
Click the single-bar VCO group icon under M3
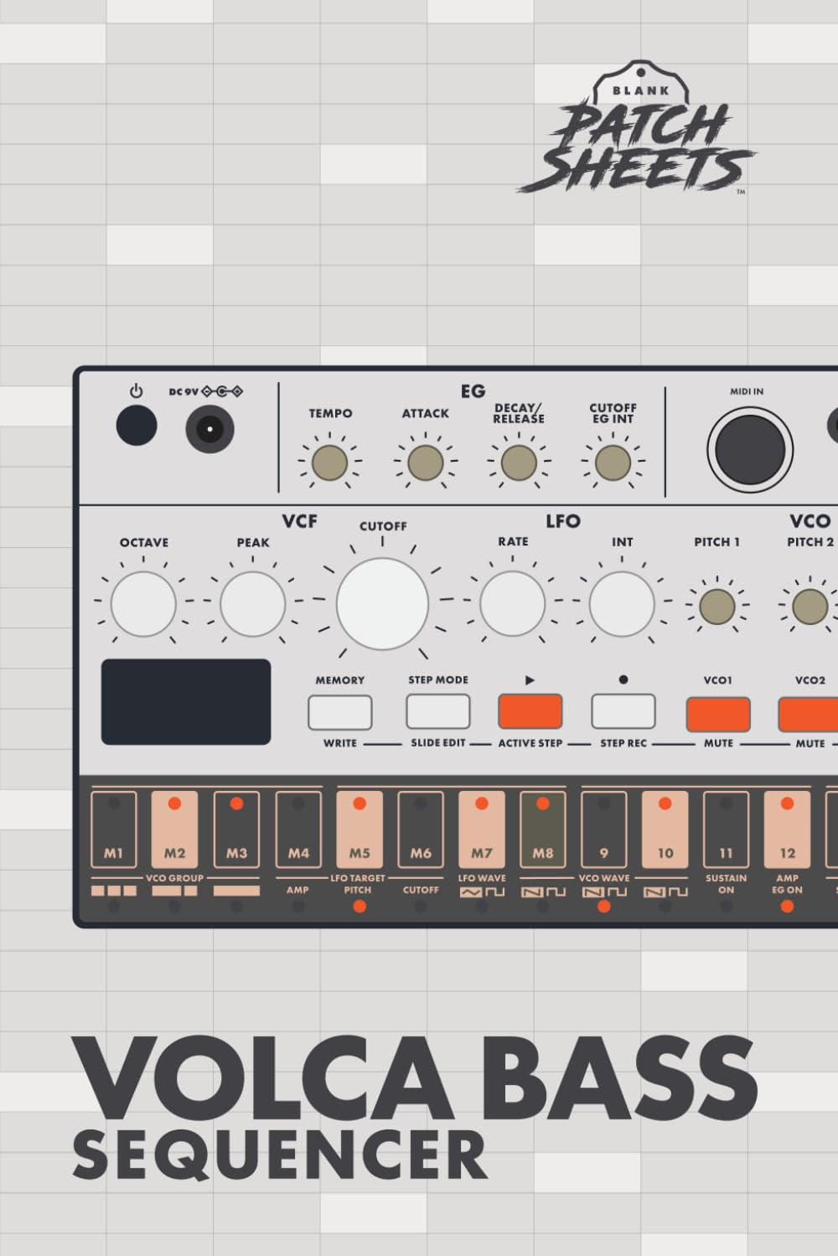click(x=236, y=891)
